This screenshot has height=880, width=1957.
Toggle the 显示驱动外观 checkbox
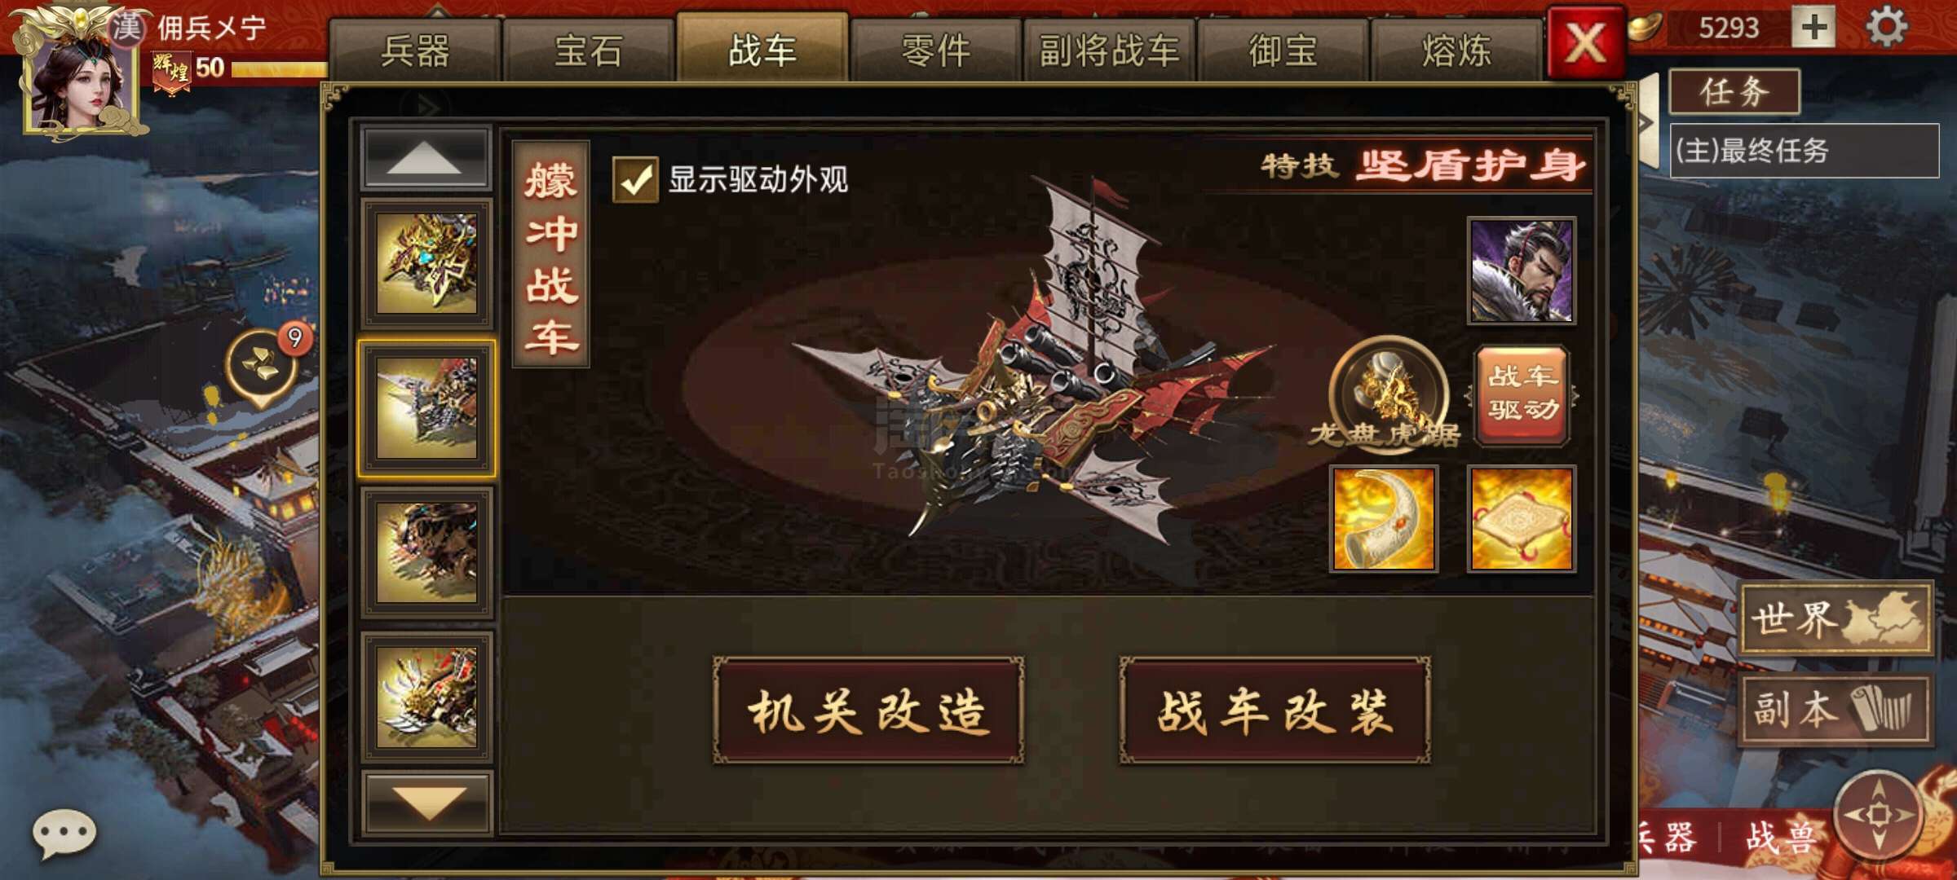[635, 179]
